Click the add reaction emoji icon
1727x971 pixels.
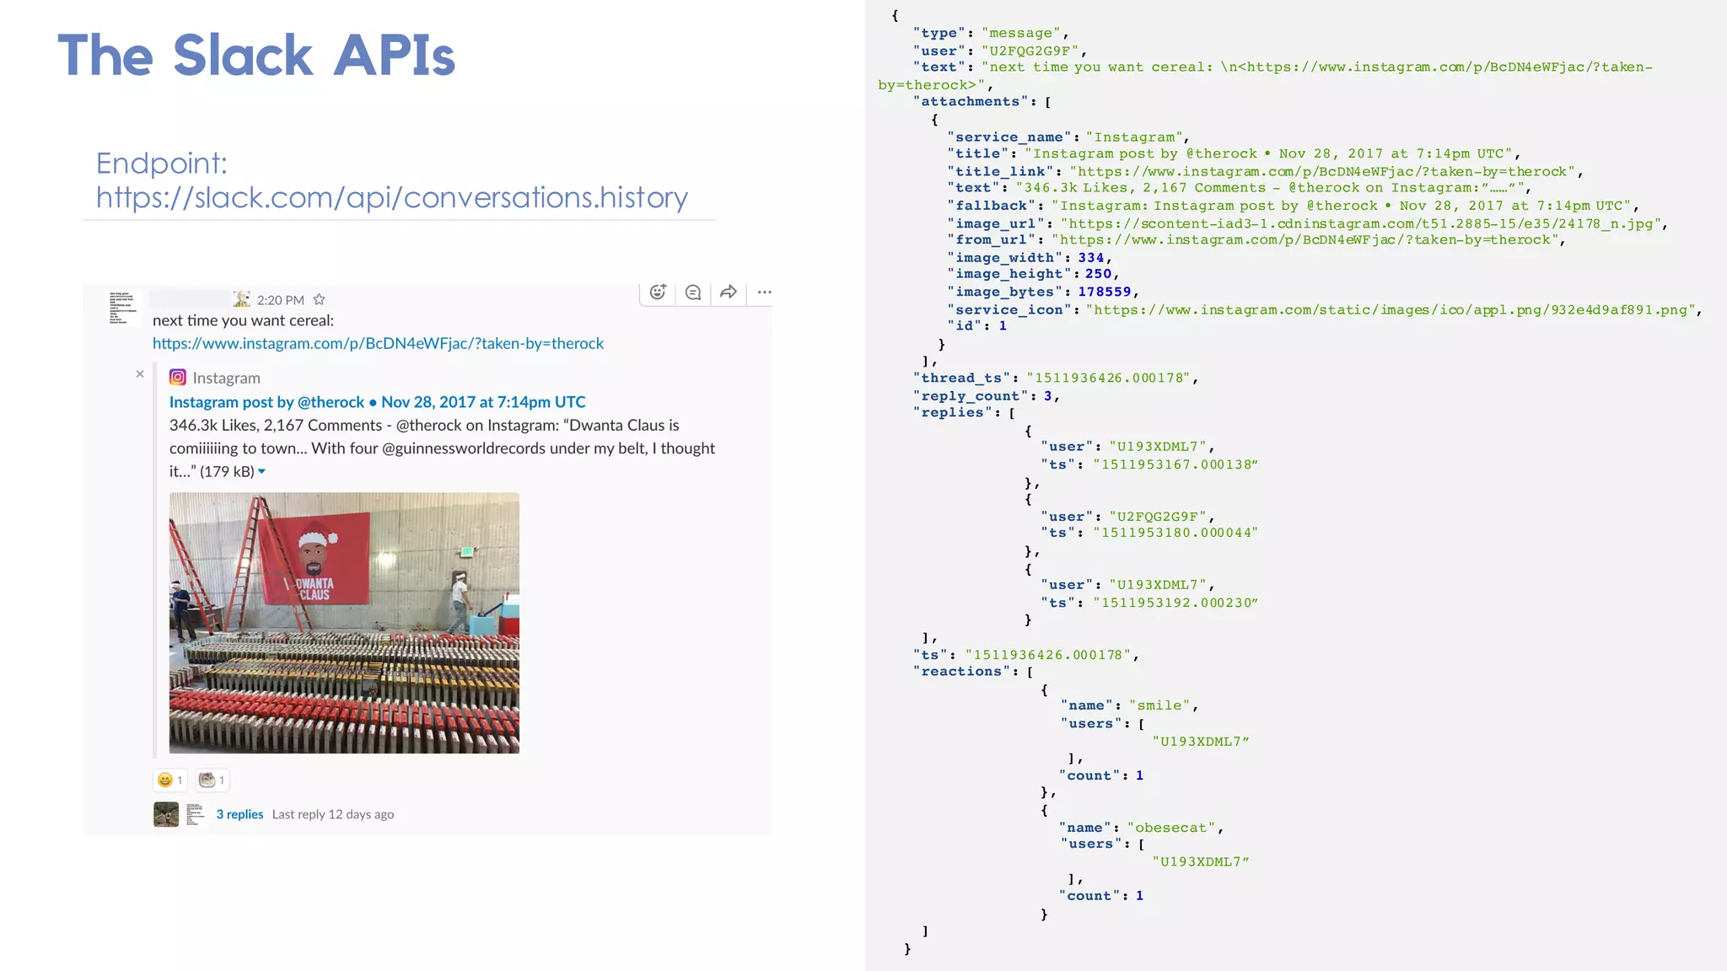(x=658, y=292)
